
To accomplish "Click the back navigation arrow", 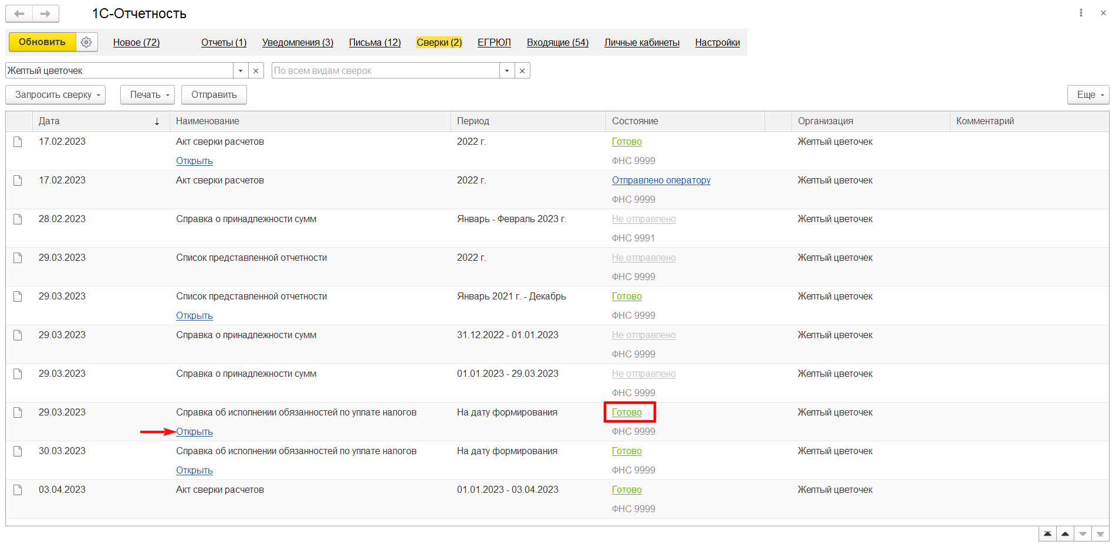I will pyautogui.click(x=19, y=13).
